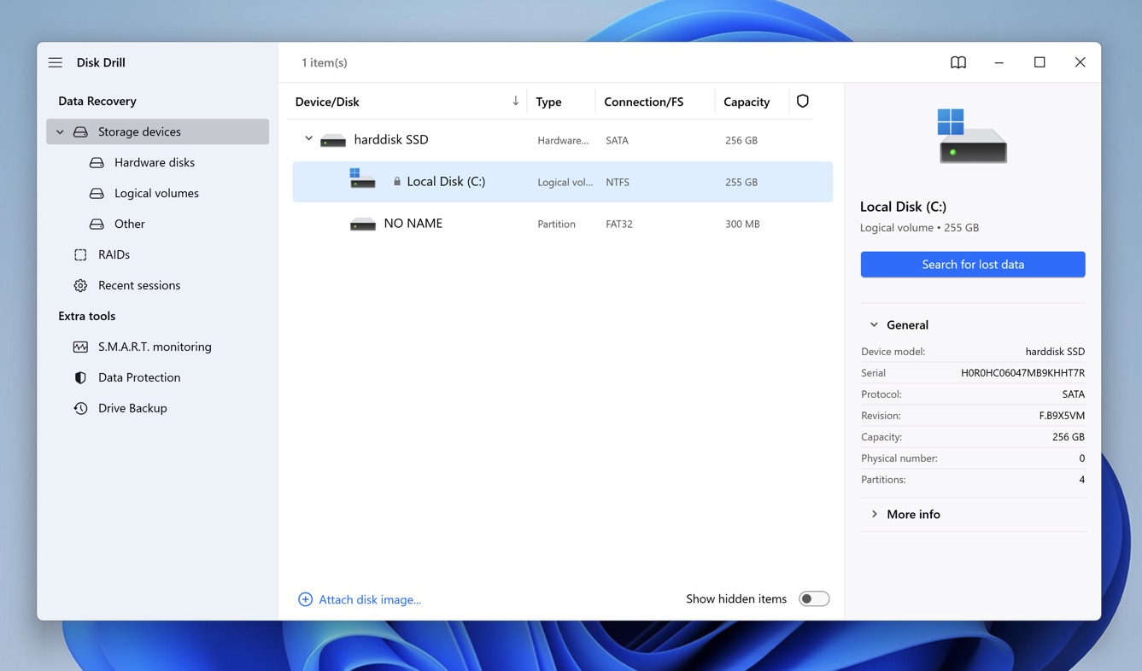Click the NTFS cell in Local Disk row
Screen dimensions: 1142x671
[x=618, y=182]
